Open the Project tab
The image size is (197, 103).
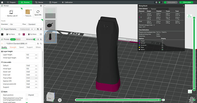(53, 2)
